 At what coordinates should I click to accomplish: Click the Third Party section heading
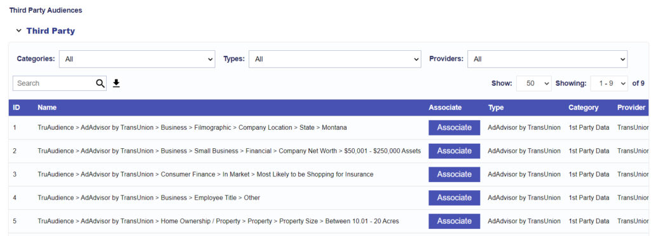coord(51,31)
